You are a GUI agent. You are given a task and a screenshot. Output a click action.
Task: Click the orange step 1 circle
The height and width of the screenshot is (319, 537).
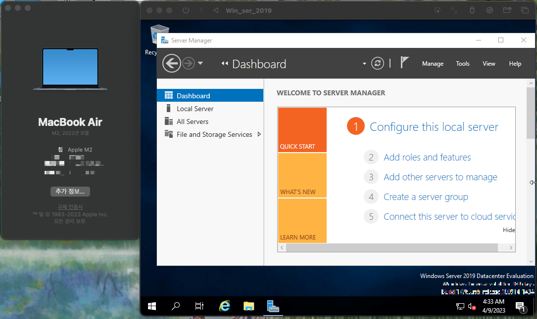356,126
